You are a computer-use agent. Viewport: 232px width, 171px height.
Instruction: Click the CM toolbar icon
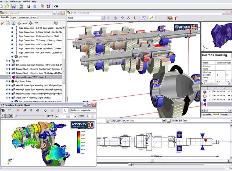tap(56, 6)
